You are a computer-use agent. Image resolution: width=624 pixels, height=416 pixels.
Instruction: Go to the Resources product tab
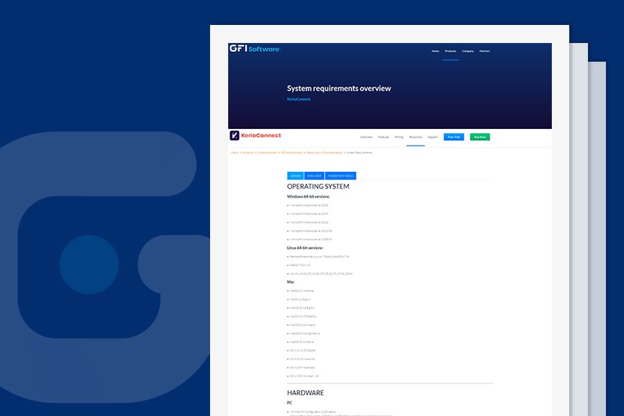[415, 137]
